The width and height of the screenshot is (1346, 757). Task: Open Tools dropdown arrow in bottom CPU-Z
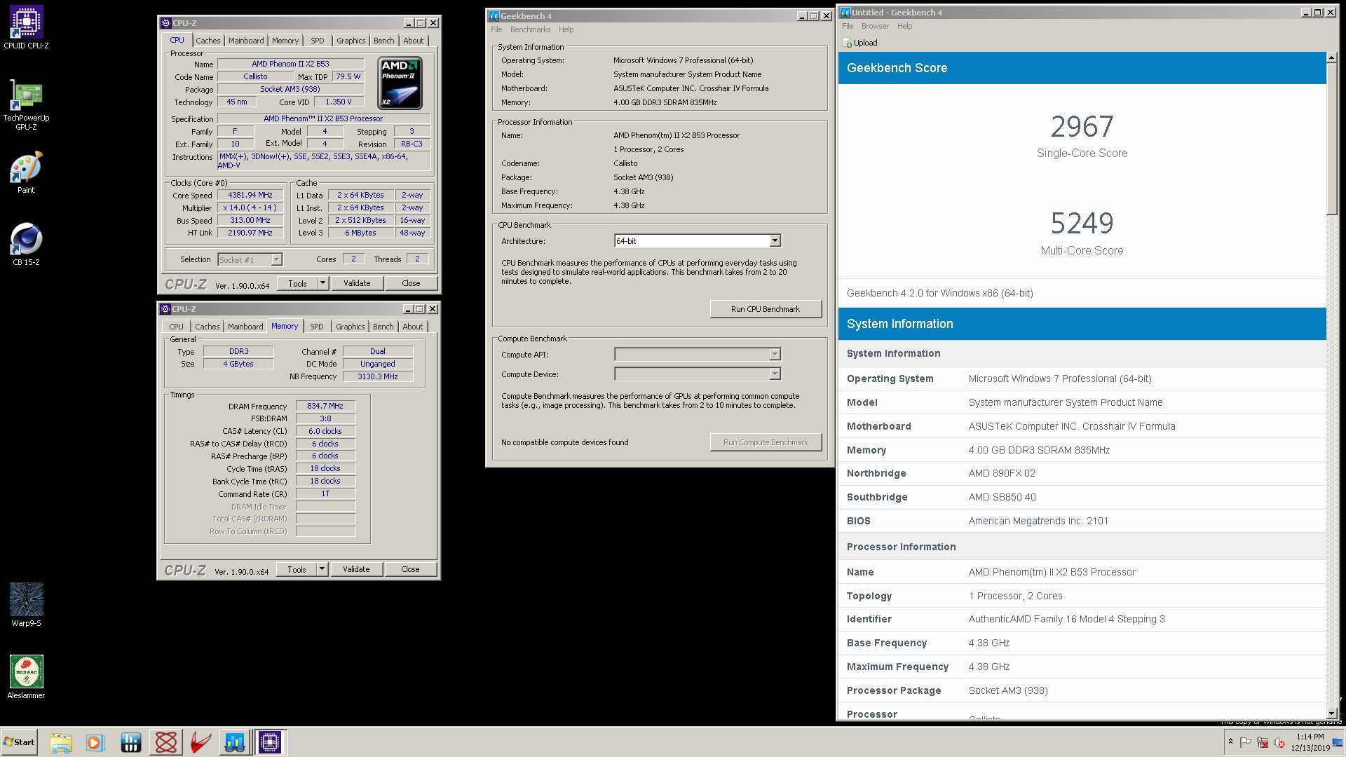click(322, 569)
